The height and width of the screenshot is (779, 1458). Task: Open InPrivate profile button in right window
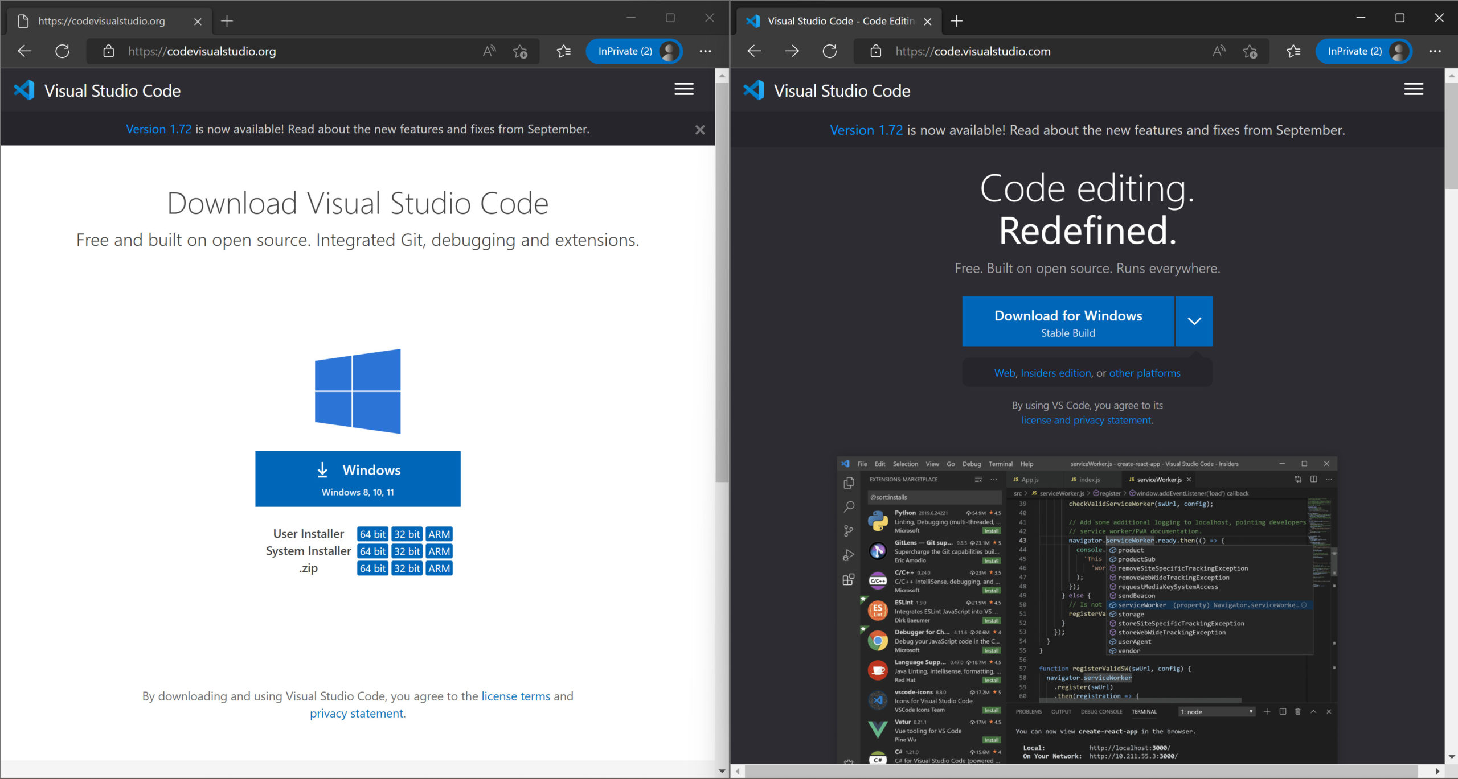click(x=1364, y=51)
